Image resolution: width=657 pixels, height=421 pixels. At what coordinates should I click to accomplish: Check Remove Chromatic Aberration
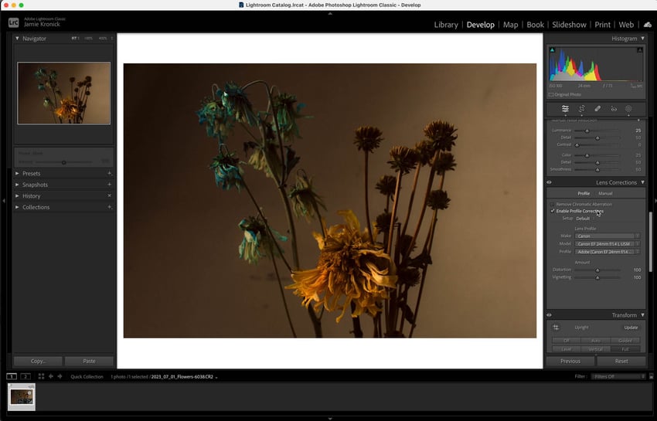[x=552, y=204]
